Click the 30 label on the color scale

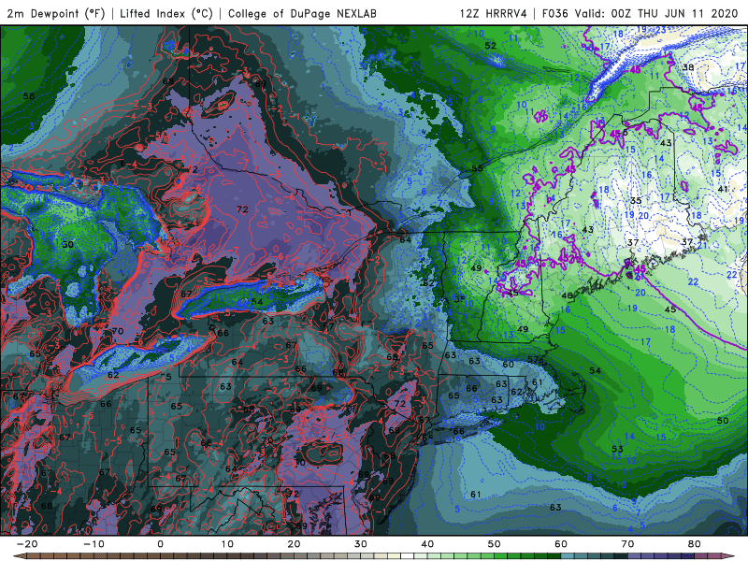click(361, 544)
